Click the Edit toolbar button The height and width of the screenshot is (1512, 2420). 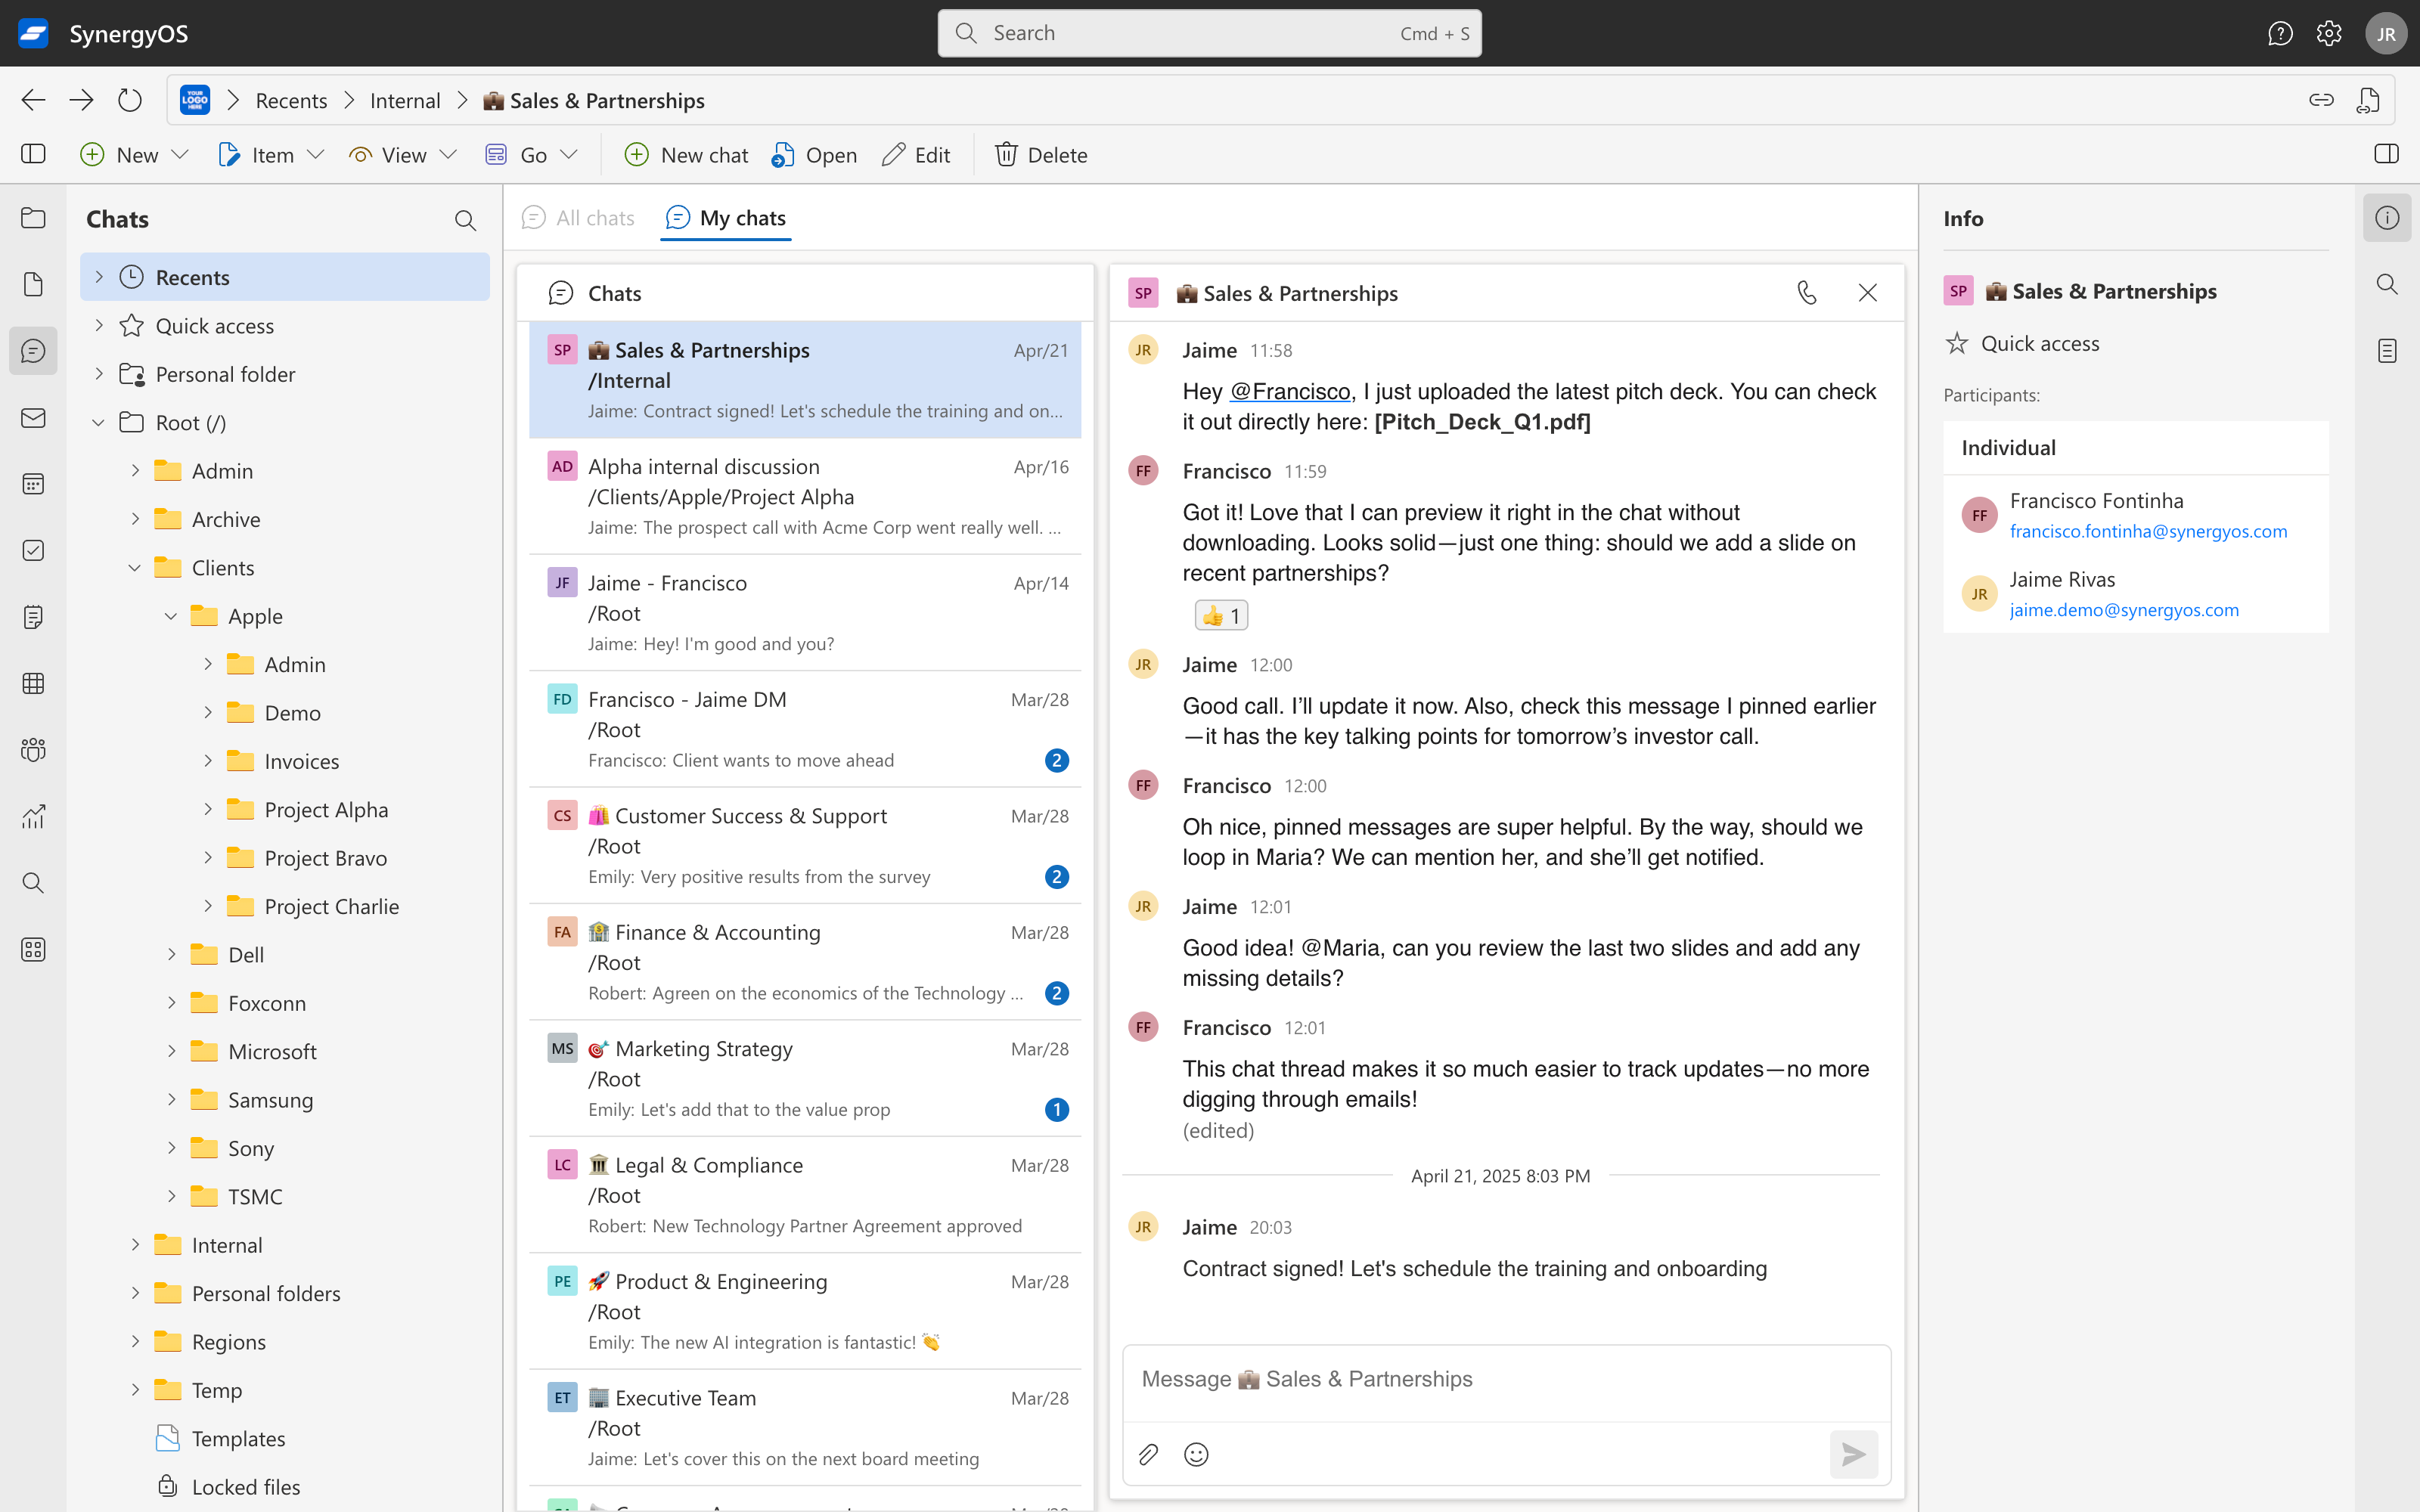tap(916, 154)
